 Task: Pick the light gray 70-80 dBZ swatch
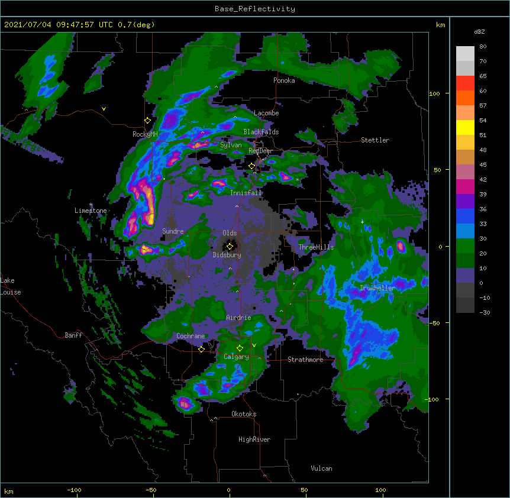[x=465, y=54]
